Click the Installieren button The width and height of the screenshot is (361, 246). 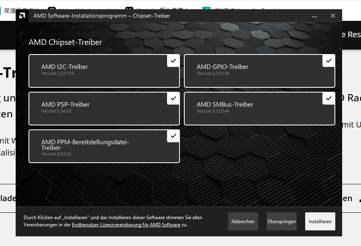320,222
